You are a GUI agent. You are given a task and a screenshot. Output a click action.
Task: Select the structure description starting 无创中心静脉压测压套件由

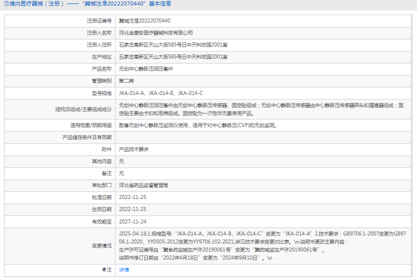pyautogui.click(x=261, y=109)
